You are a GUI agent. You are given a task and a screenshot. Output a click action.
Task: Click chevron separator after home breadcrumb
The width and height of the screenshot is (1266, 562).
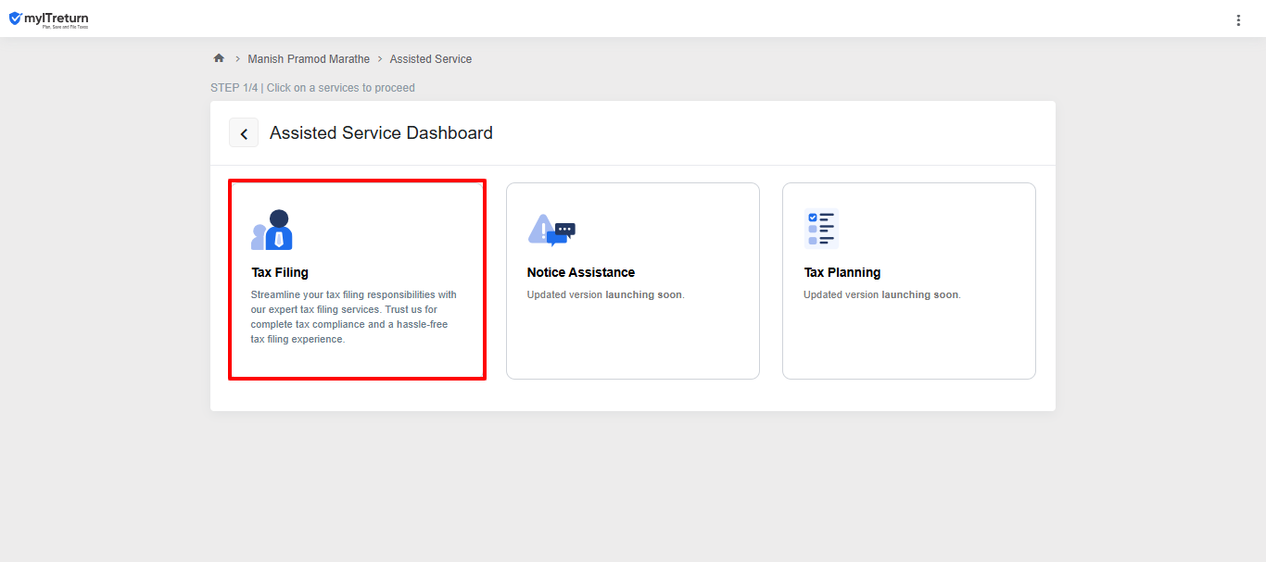click(237, 59)
